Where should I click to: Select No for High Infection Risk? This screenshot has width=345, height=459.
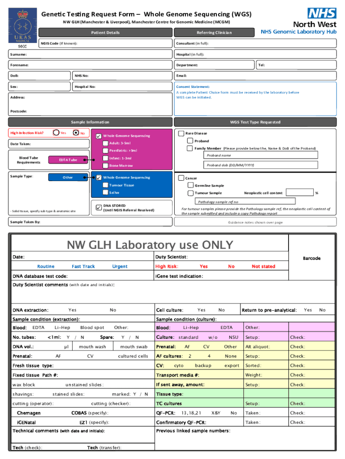(76, 133)
